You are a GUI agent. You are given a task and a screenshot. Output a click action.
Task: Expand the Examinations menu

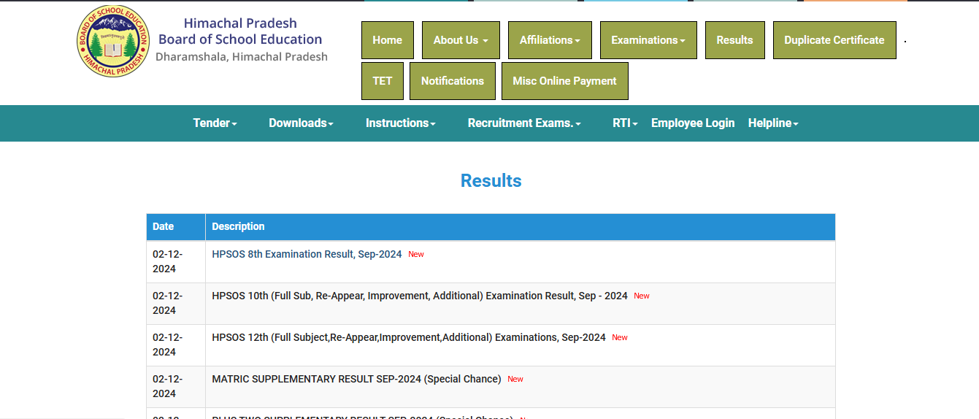click(x=648, y=40)
